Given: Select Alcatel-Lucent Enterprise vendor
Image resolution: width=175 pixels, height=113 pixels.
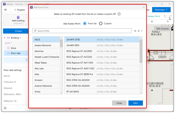Looking at the screenshot, I should pos(46,57).
